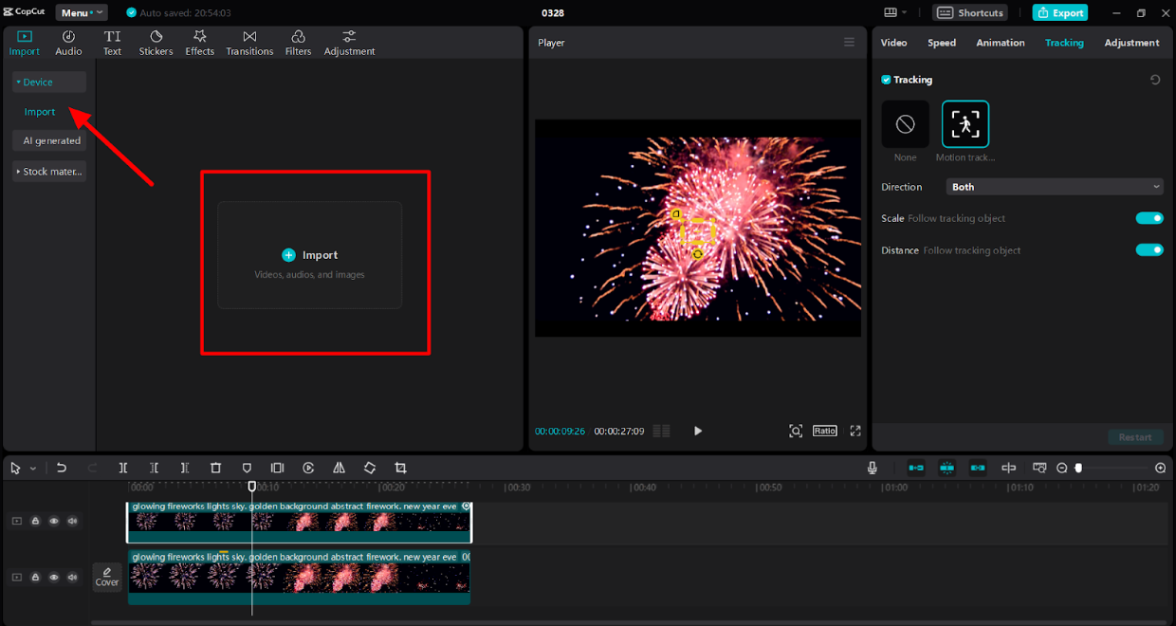Switch to the Speed tab
The image size is (1176, 626).
pos(941,43)
